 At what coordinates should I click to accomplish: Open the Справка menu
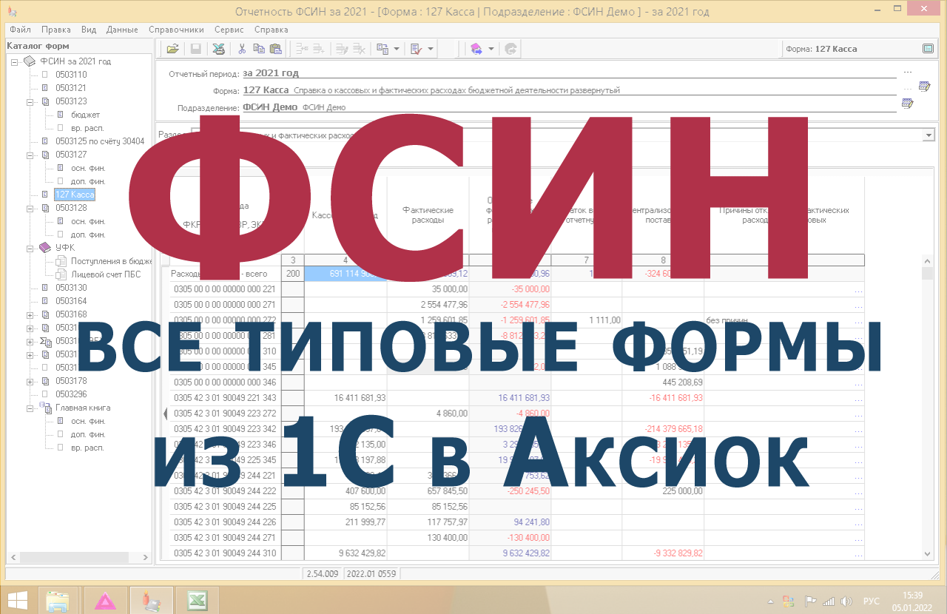(272, 30)
